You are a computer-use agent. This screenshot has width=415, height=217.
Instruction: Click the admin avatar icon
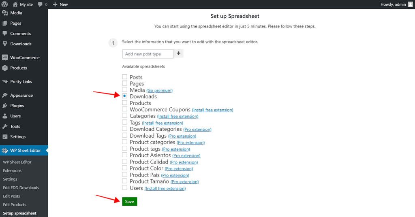tap(410, 4)
